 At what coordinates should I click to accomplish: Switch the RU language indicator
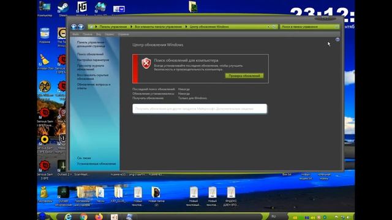(x=274, y=216)
